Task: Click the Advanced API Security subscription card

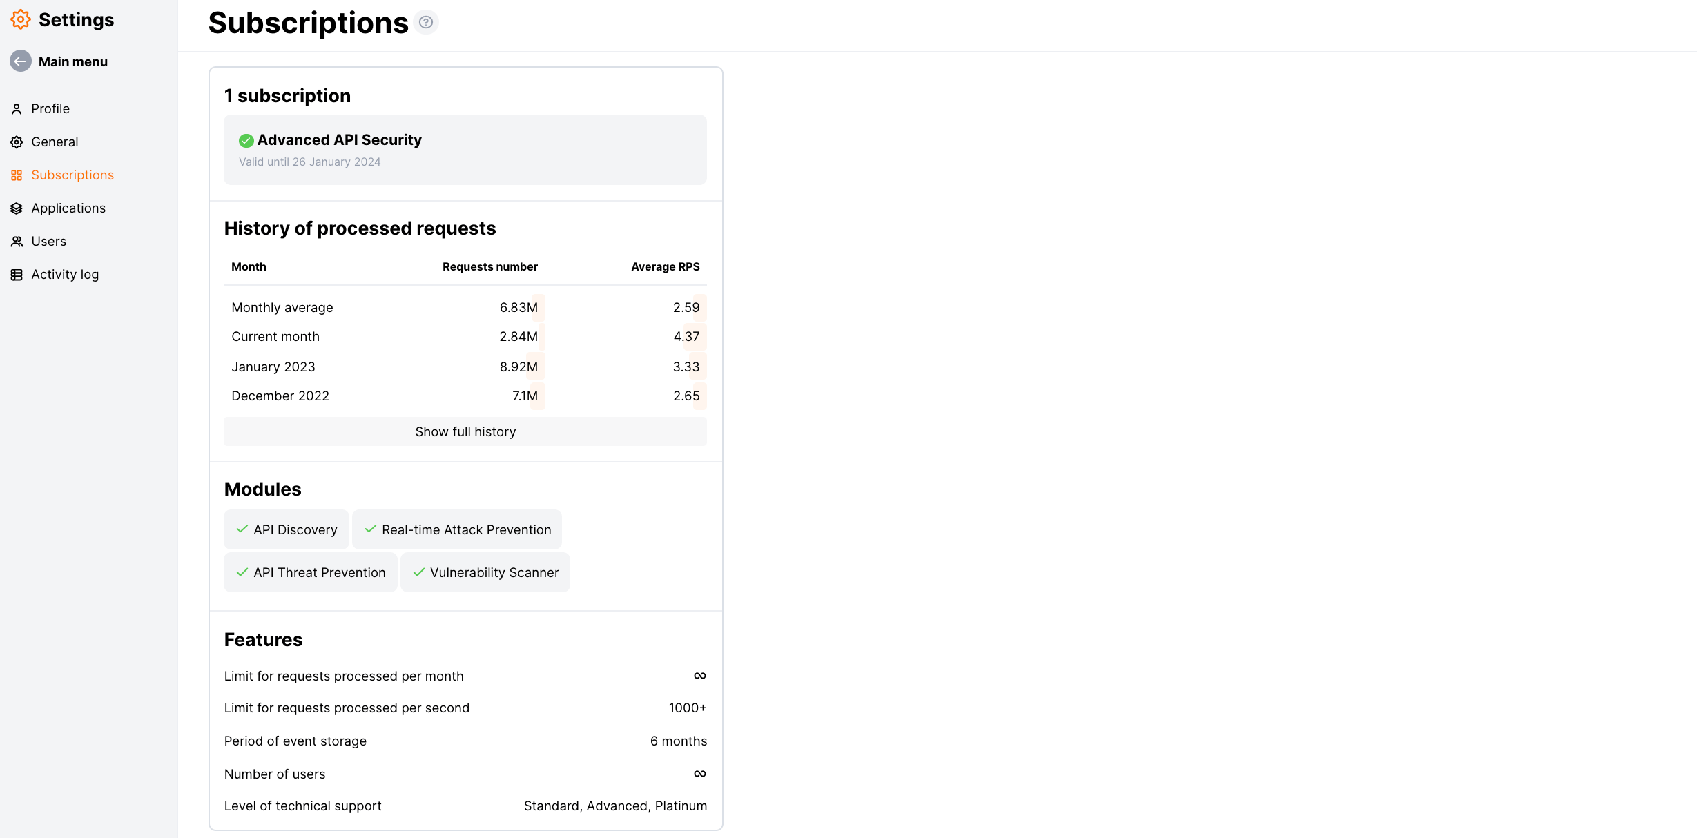Action: (465, 149)
